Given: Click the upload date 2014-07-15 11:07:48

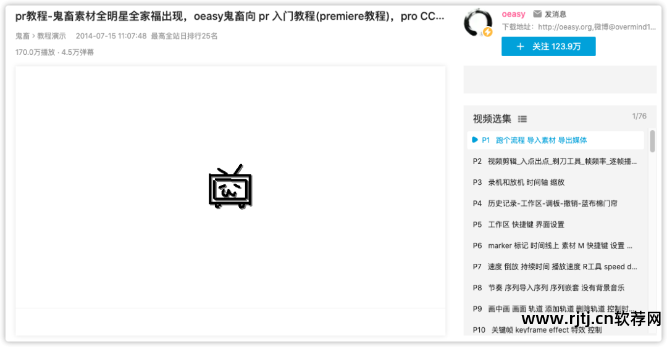Looking at the screenshot, I should (111, 36).
